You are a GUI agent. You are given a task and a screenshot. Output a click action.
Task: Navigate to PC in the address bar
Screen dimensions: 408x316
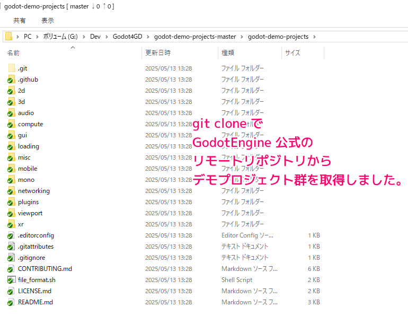click(x=28, y=37)
